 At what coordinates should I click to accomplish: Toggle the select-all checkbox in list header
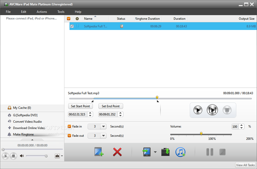click(69, 19)
